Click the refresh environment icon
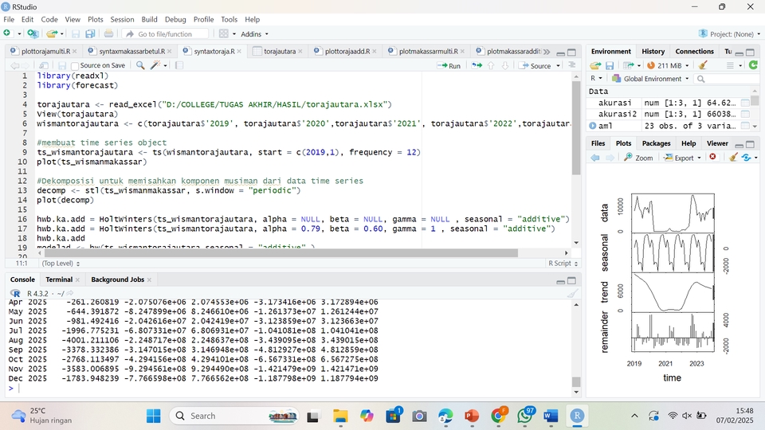The width and height of the screenshot is (765, 430). pos(753,66)
